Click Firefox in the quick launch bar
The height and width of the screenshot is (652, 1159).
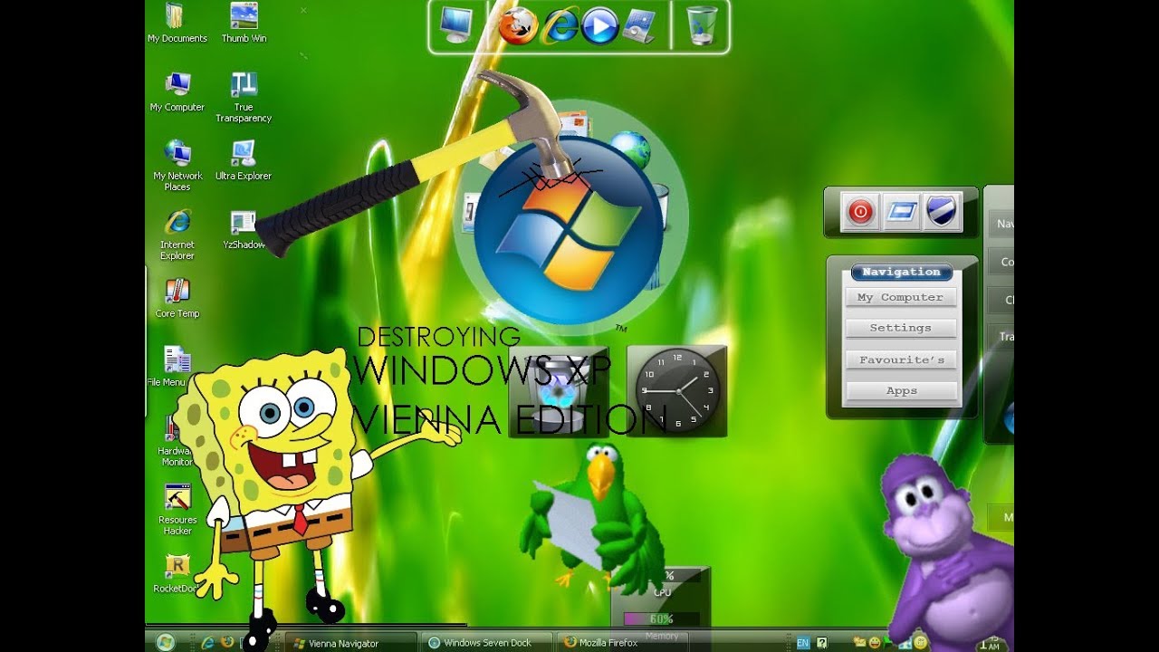pos(227,642)
